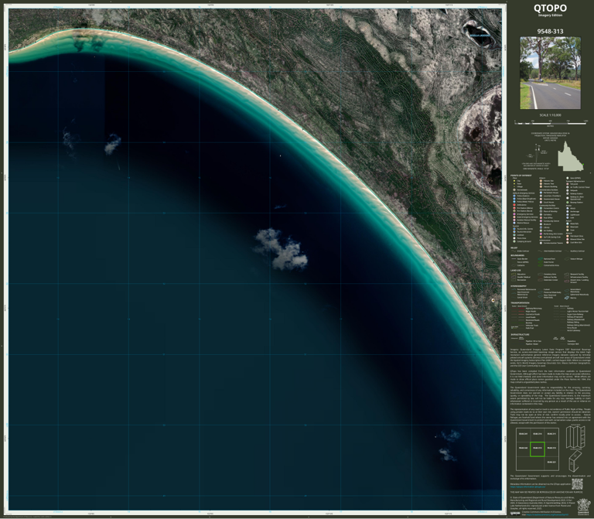Click the folded map booklet diagram
This screenshot has height=519, width=594.
coord(575,462)
